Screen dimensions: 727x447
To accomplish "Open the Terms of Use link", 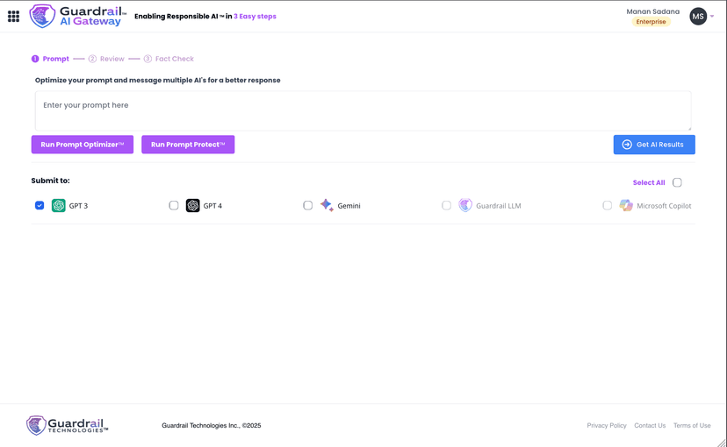I will click(x=692, y=425).
